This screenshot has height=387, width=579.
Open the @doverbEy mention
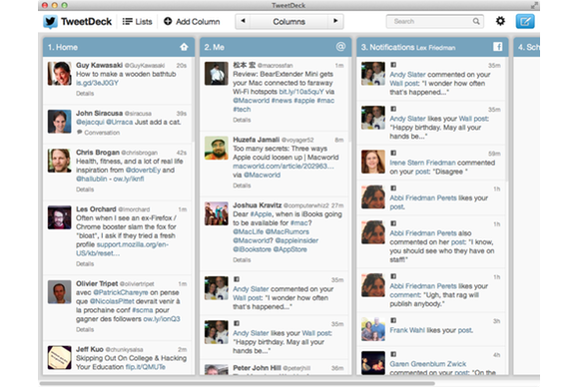point(143,171)
